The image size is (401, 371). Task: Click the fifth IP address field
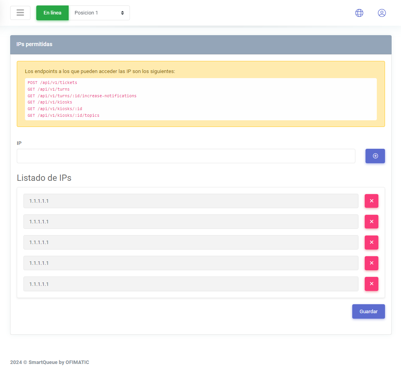click(190, 284)
